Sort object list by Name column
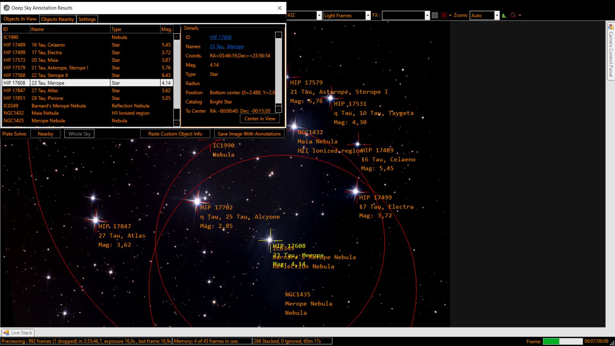The width and height of the screenshot is (615, 346). 70,29
